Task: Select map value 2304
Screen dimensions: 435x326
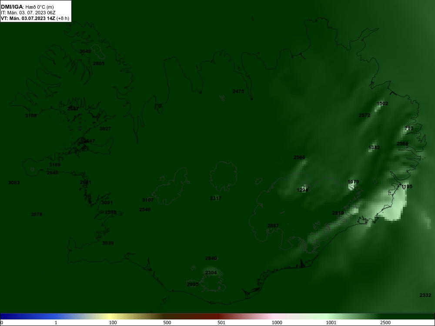Action: pyautogui.click(x=211, y=273)
